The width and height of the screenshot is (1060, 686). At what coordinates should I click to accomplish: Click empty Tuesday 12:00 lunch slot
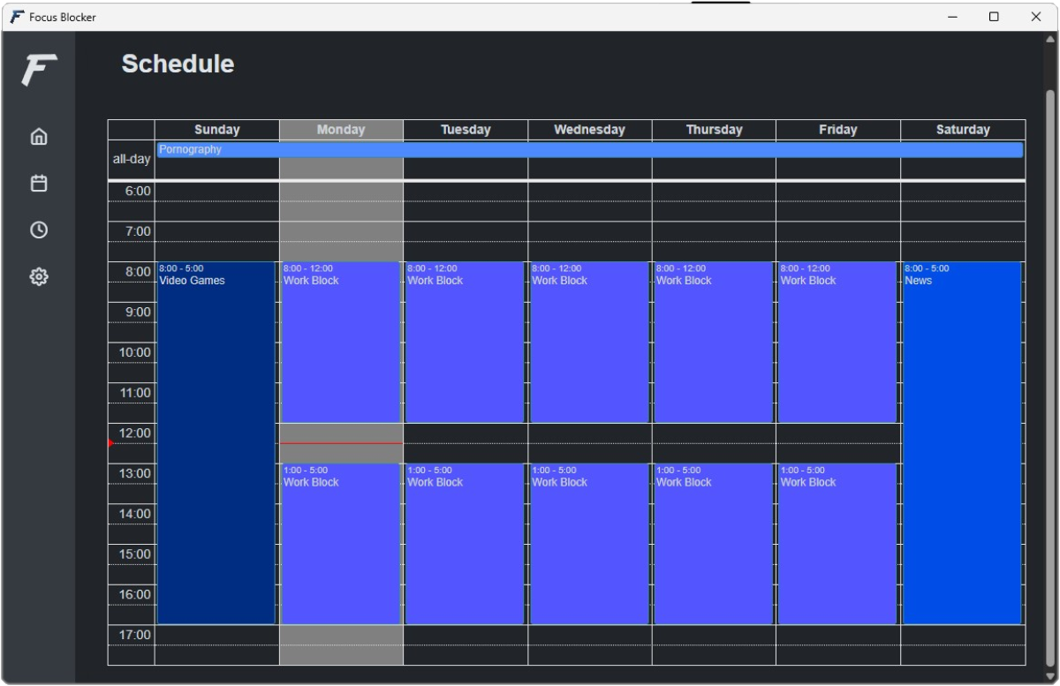(466, 443)
